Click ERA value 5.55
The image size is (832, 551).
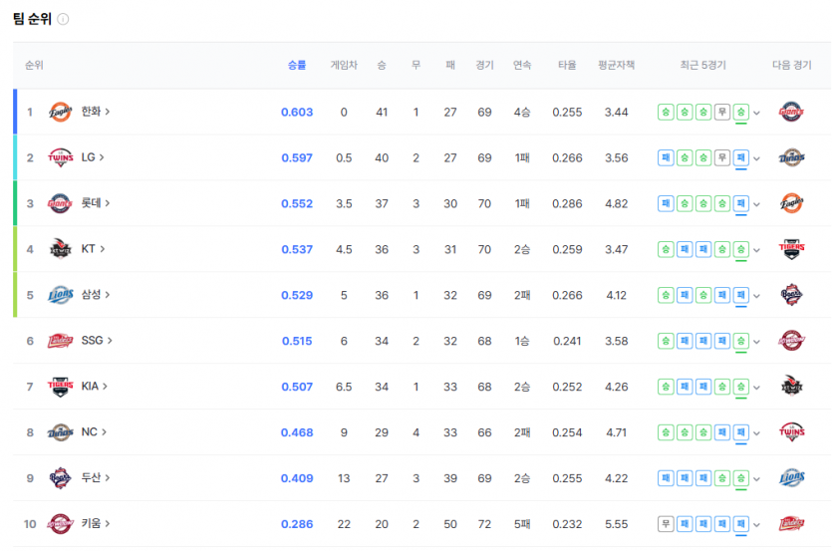(x=616, y=524)
